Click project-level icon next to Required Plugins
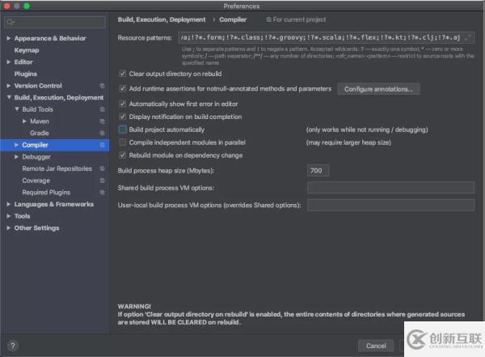 pos(102,193)
